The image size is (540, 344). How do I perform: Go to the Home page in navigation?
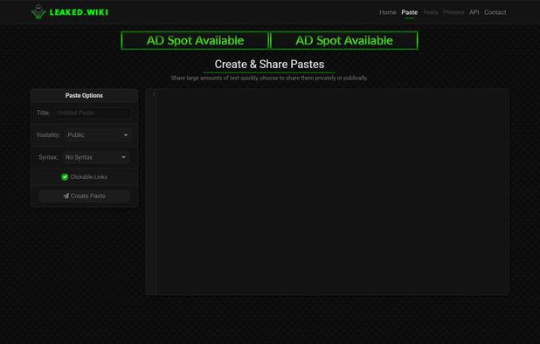[388, 12]
